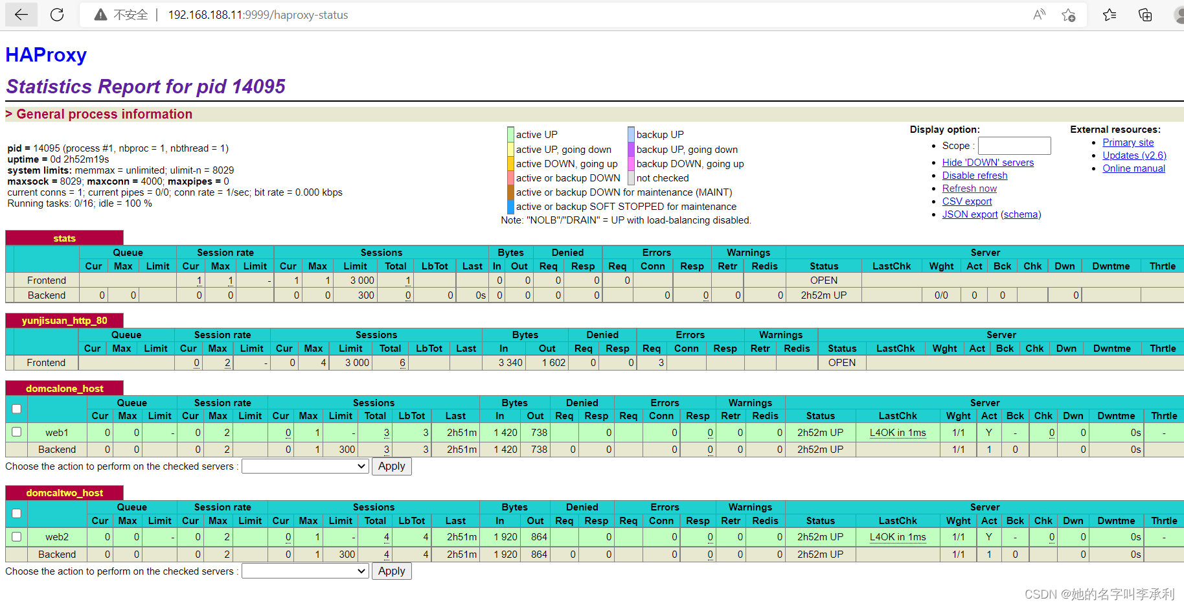Go back with the browser back arrow
This screenshot has height=607, width=1184.
pyautogui.click(x=21, y=15)
